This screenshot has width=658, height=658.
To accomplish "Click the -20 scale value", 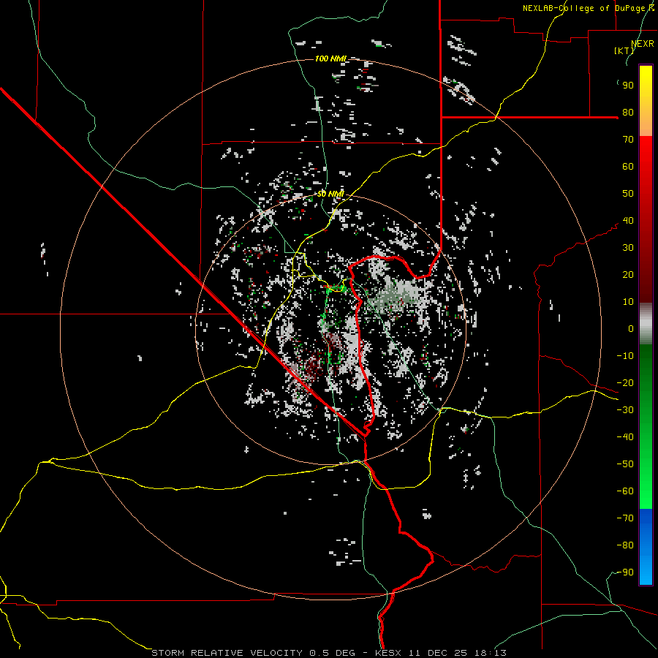I will point(625,383).
